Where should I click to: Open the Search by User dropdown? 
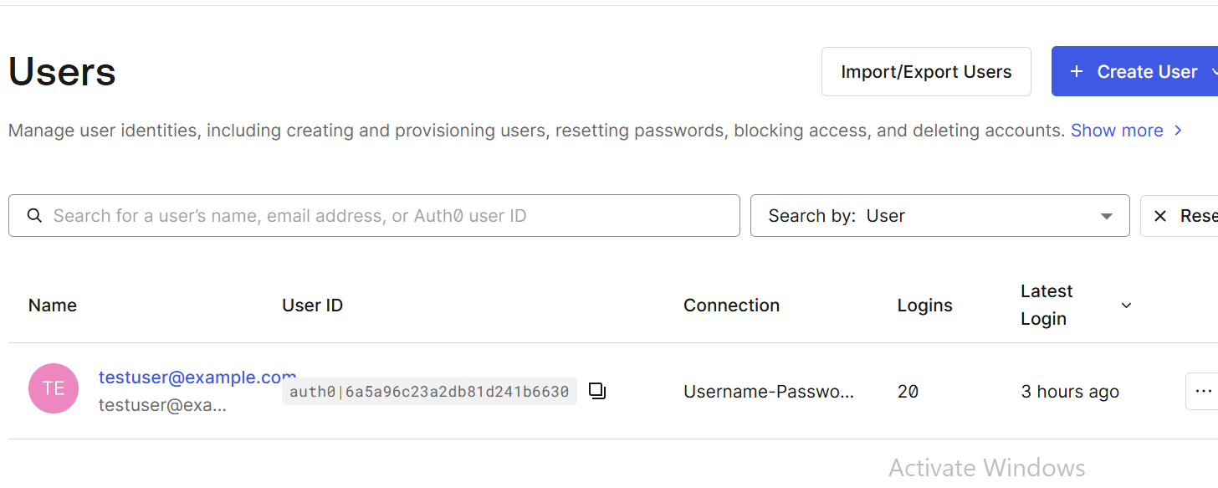click(x=939, y=216)
